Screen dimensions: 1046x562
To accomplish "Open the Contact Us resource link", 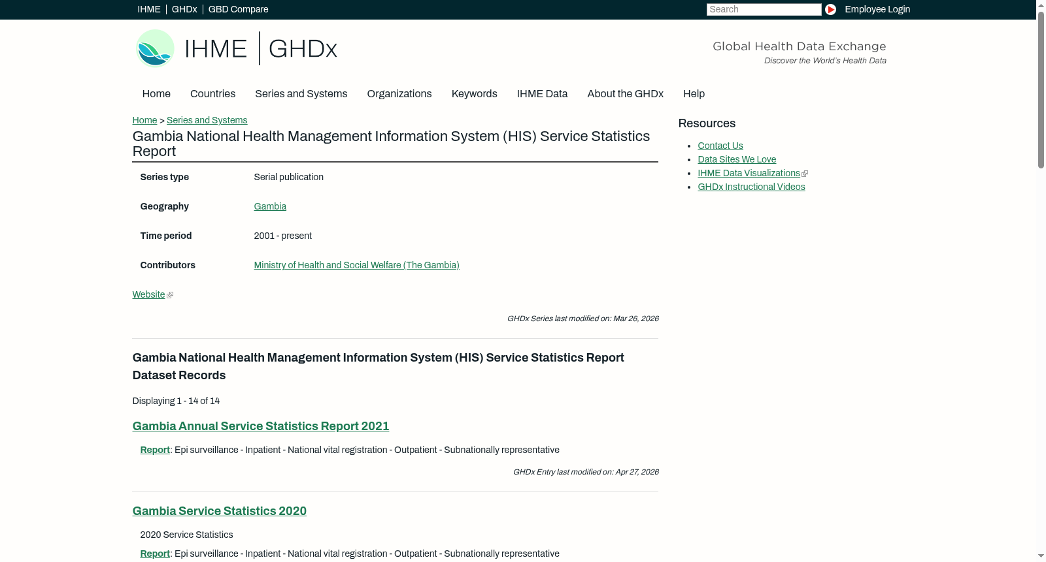I will click(720, 146).
